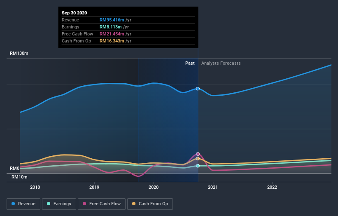Click the -RM10m y-axis label
This screenshot has height=216, width=338.
coord(19,177)
